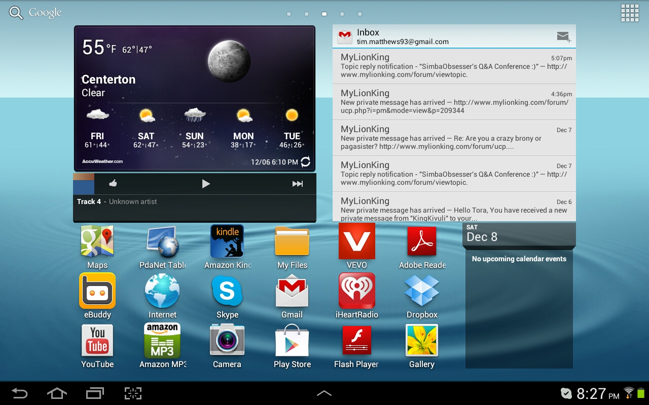Image resolution: width=649 pixels, height=405 pixels.
Task: Open the 5:07pm MyLionKing email
Action: click(x=454, y=66)
